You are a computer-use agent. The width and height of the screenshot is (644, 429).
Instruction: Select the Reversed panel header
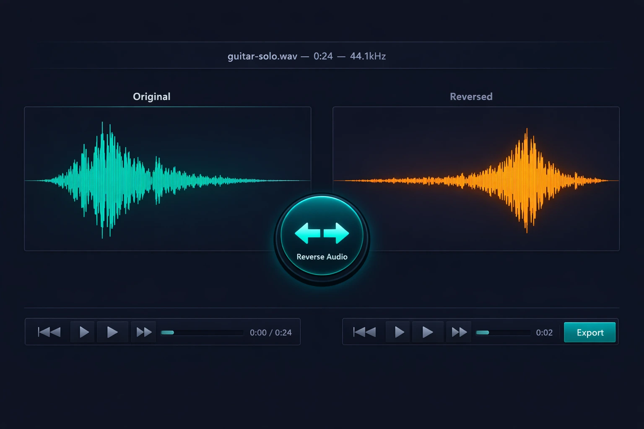pos(471,96)
